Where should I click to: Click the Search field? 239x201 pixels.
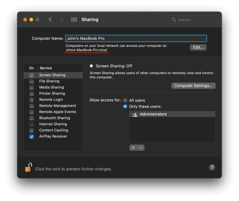coord(193,20)
